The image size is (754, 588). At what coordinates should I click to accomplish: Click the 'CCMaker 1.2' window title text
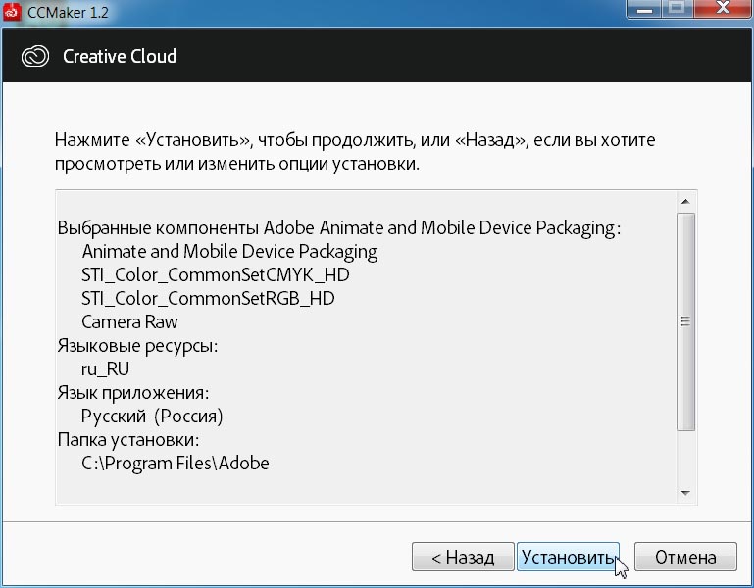coord(68,12)
